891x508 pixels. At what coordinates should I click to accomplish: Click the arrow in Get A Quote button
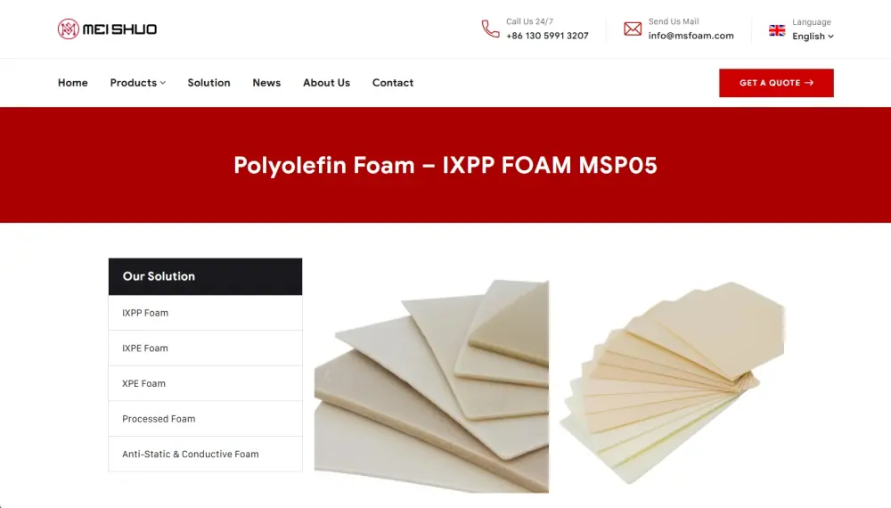coord(809,83)
